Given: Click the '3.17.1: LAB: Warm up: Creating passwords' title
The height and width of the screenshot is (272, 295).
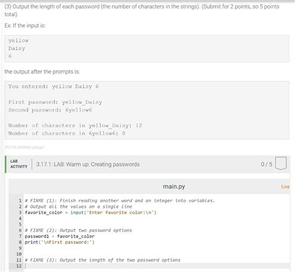Looking at the screenshot, I should coord(88,164).
